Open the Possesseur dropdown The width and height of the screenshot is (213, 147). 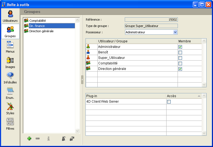tap(175, 32)
